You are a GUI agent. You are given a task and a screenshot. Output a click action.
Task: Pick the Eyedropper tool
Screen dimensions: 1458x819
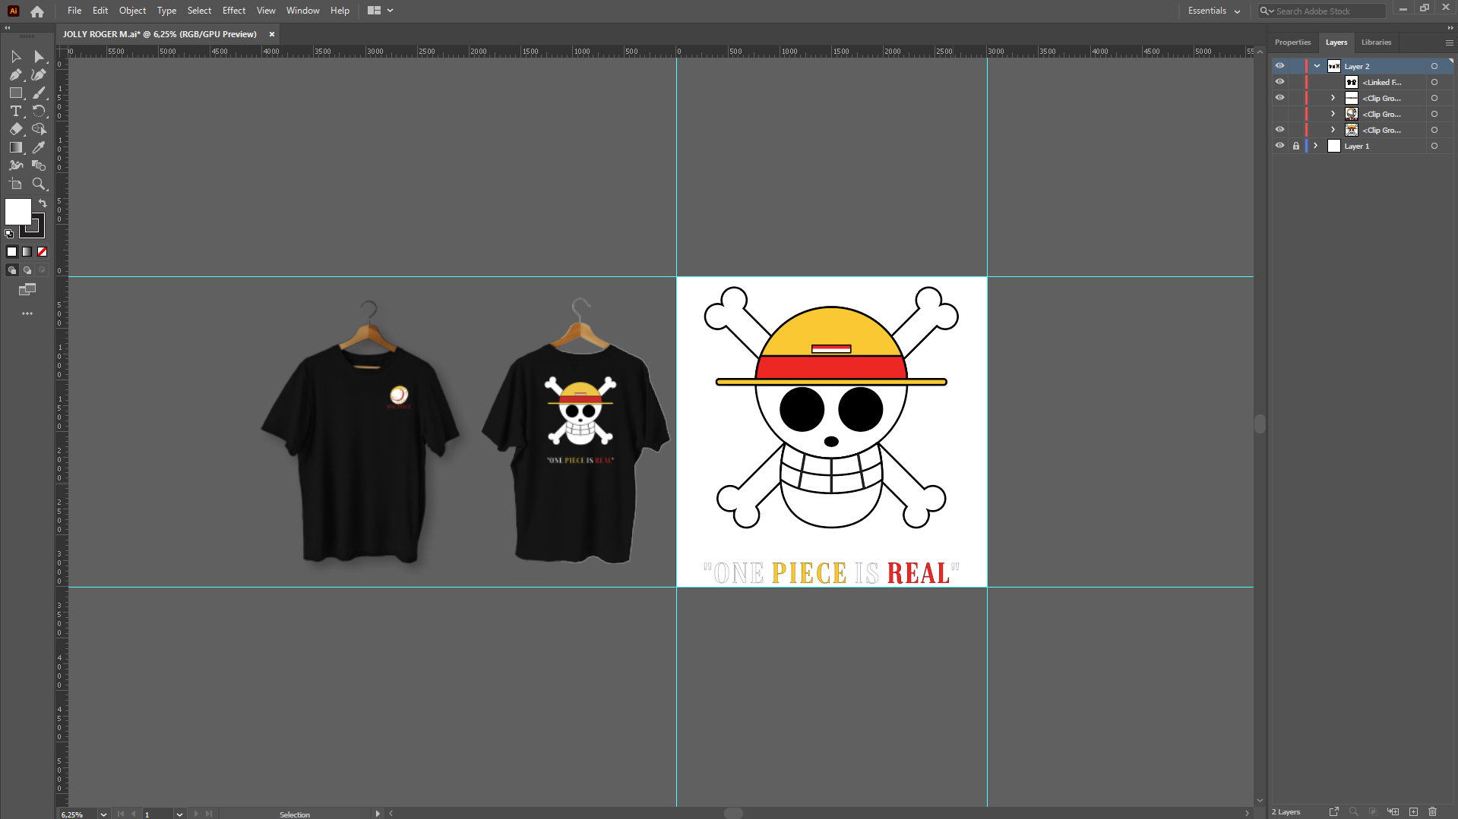tap(39, 147)
